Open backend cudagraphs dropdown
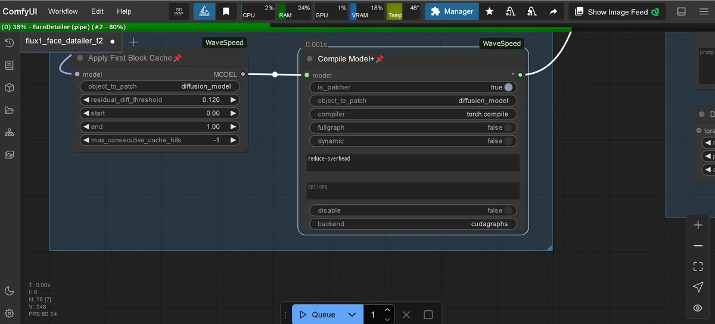 coord(413,224)
